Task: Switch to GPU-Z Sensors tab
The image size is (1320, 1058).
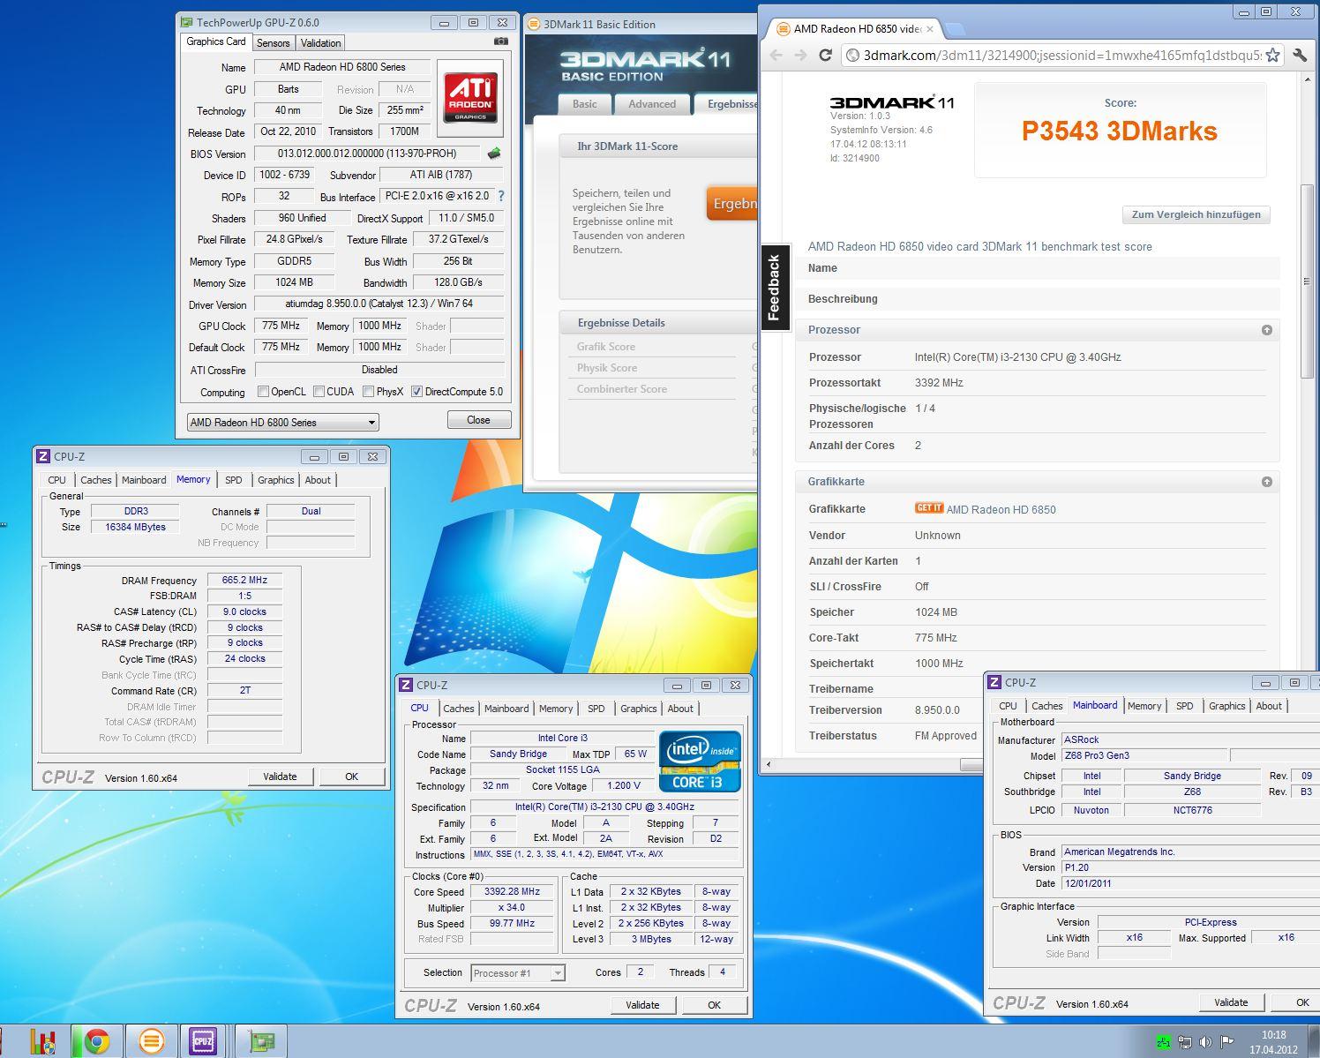Action: click(x=273, y=42)
